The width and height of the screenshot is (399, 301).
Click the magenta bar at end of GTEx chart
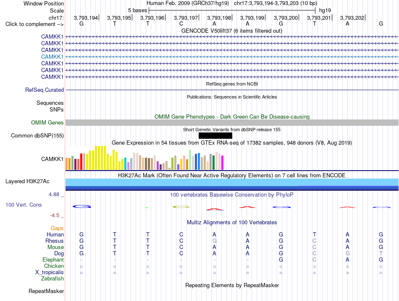(x=223, y=163)
